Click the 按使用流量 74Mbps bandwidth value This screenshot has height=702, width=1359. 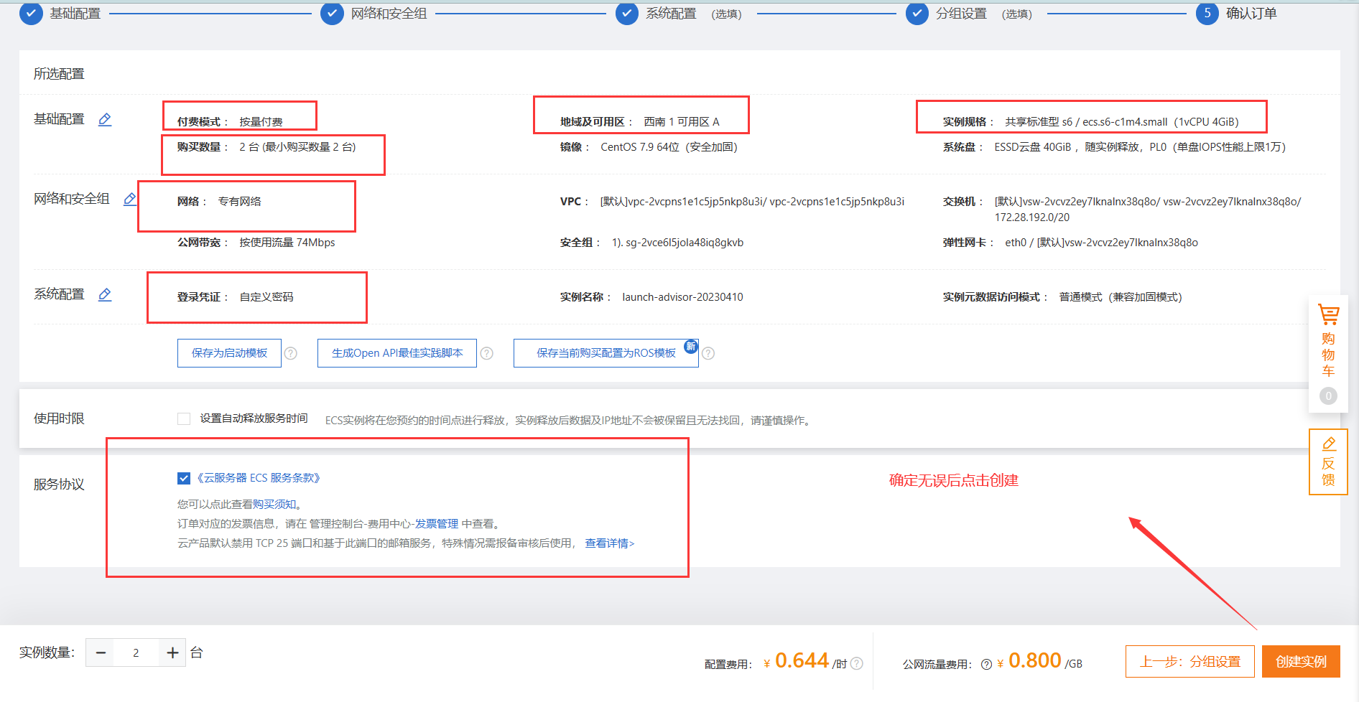(287, 243)
